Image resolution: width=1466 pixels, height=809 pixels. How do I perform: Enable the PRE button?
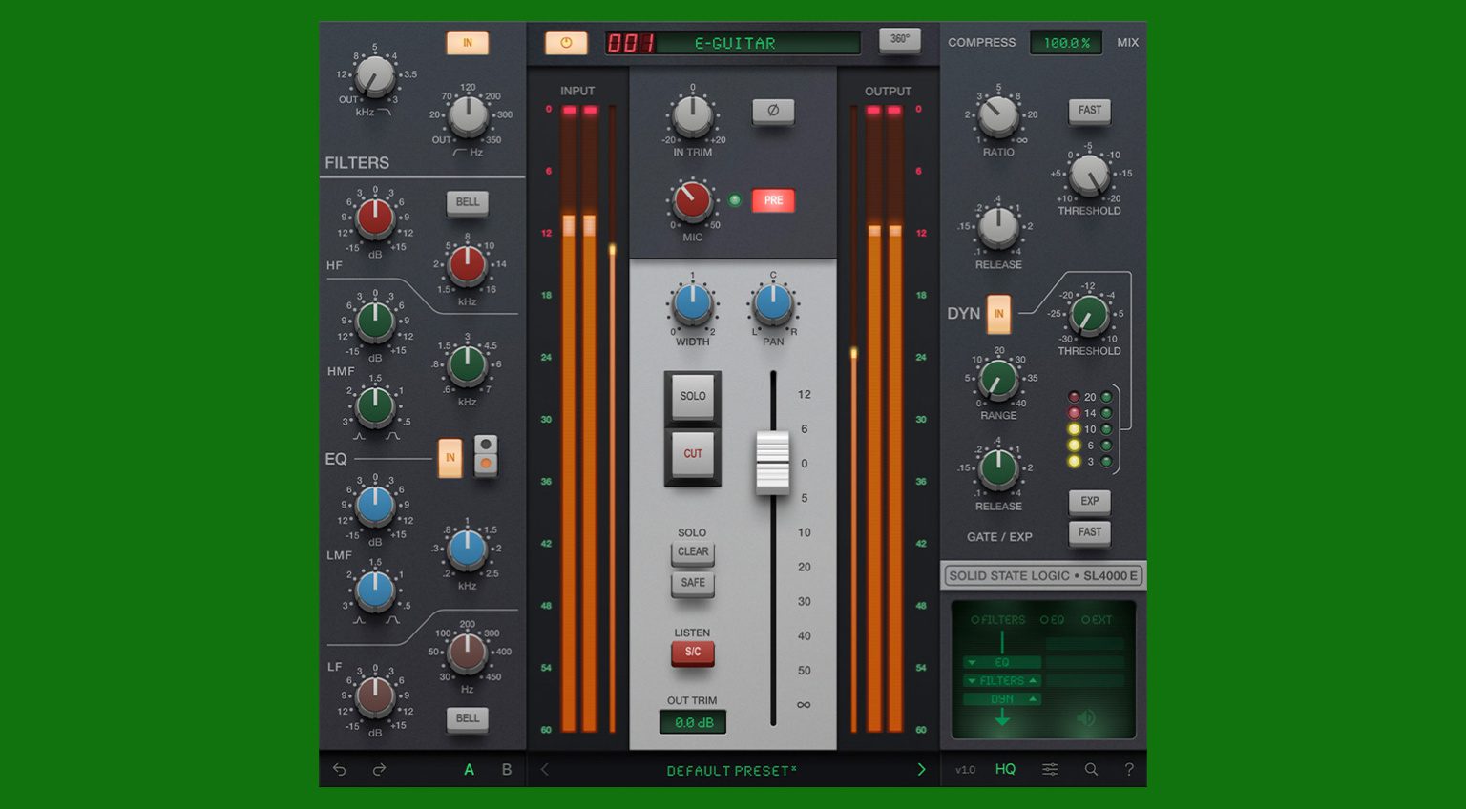coord(772,199)
